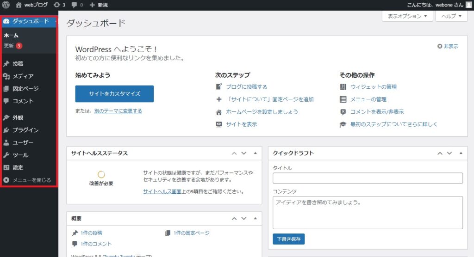This screenshot has height=257, width=474.
Task: Collapse the クイックドラフト panel
Action: click(461, 153)
